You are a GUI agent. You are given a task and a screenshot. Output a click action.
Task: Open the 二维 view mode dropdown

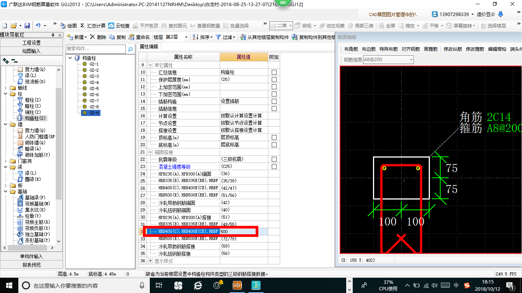[290, 26]
